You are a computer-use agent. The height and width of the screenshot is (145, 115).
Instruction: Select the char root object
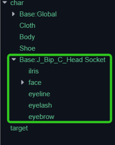point(17,3)
